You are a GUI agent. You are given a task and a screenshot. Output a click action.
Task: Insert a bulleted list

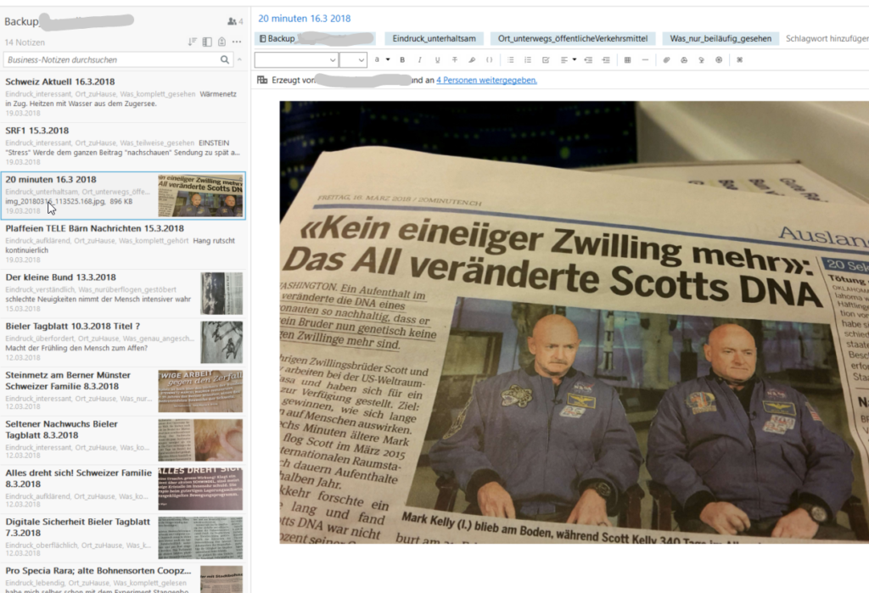[510, 60]
